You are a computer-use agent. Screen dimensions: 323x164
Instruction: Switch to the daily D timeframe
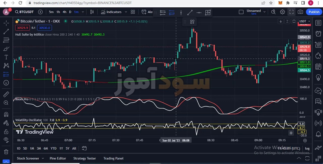tap(70, 12)
